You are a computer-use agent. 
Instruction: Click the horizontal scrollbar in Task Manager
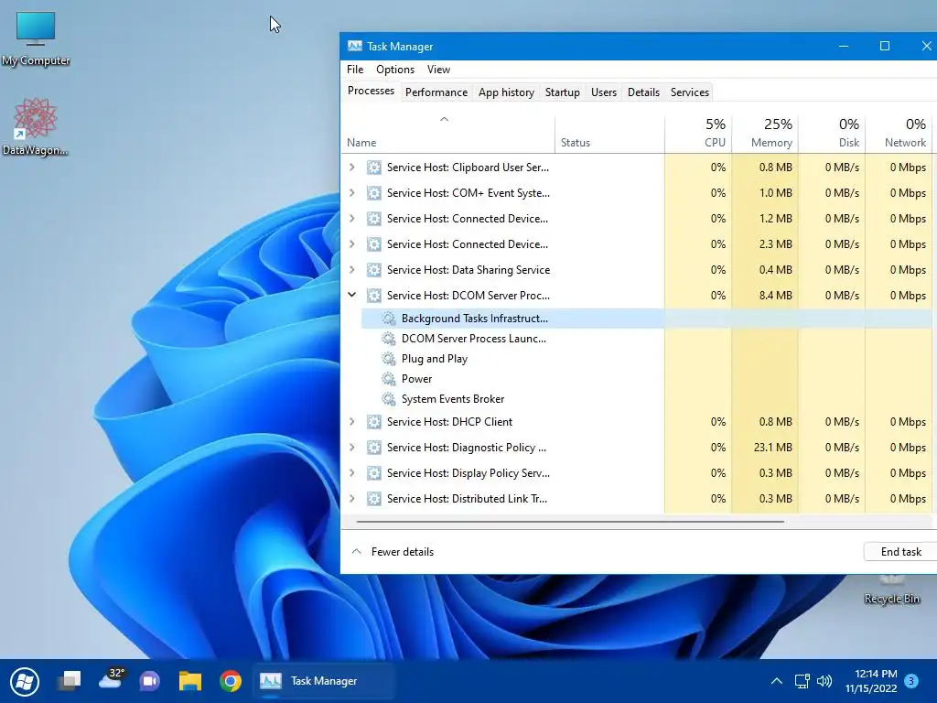(x=570, y=521)
